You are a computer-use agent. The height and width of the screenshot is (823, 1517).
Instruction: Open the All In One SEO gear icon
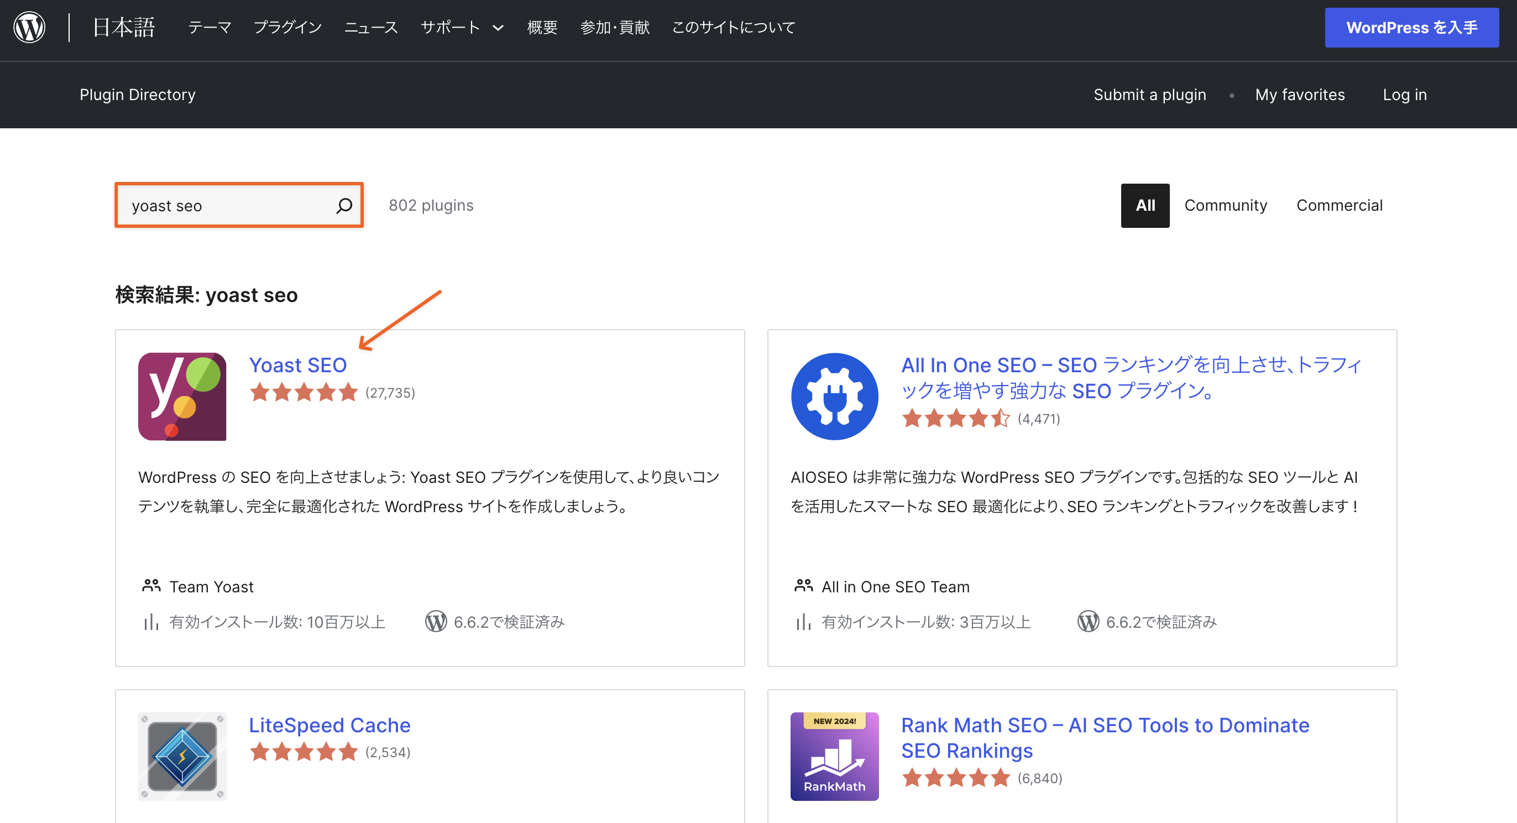tap(834, 397)
